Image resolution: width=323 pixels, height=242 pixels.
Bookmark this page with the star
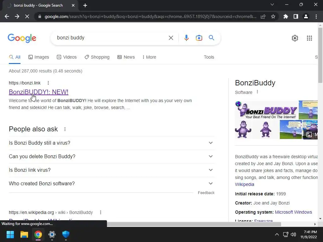click(x=273, y=16)
